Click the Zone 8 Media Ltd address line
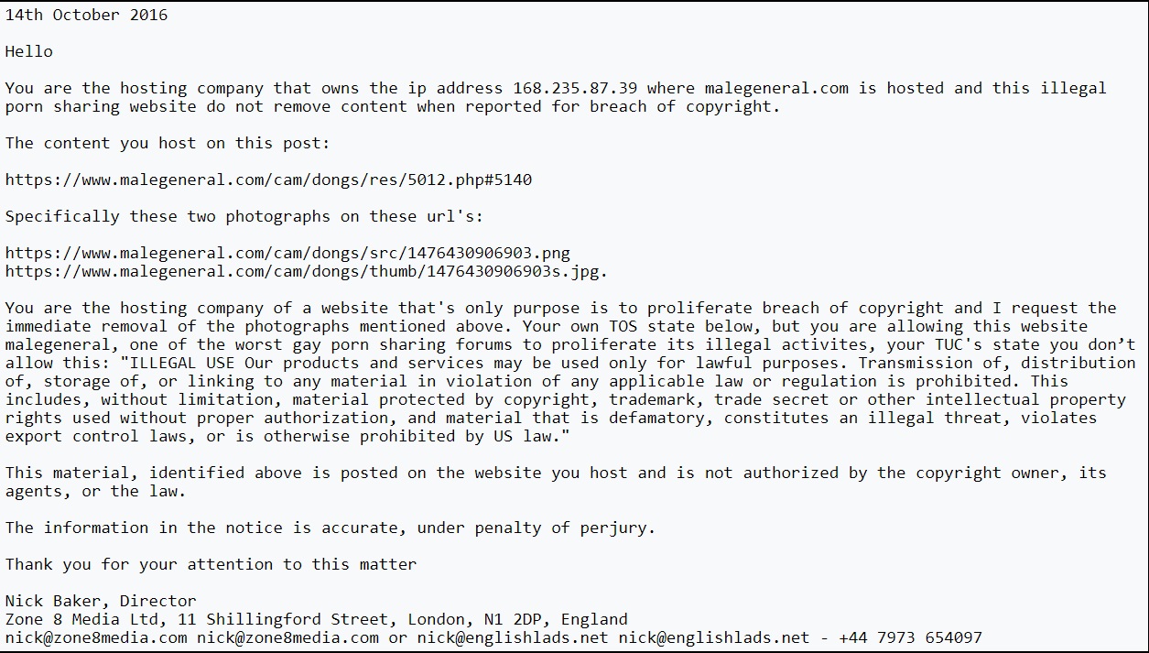Viewport: 1149px width, 653px height. [x=316, y=619]
